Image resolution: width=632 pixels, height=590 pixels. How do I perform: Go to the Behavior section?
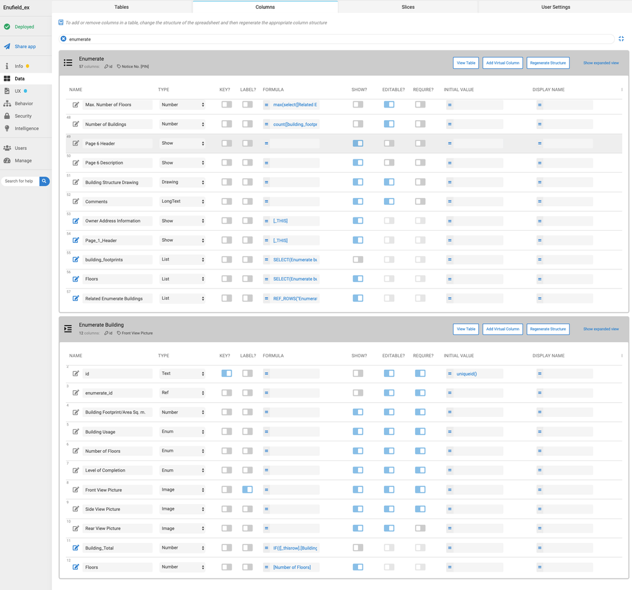coord(24,104)
